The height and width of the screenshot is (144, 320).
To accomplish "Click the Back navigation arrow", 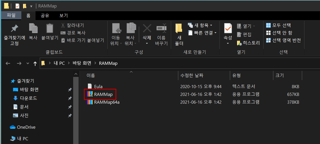I will (8, 63).
